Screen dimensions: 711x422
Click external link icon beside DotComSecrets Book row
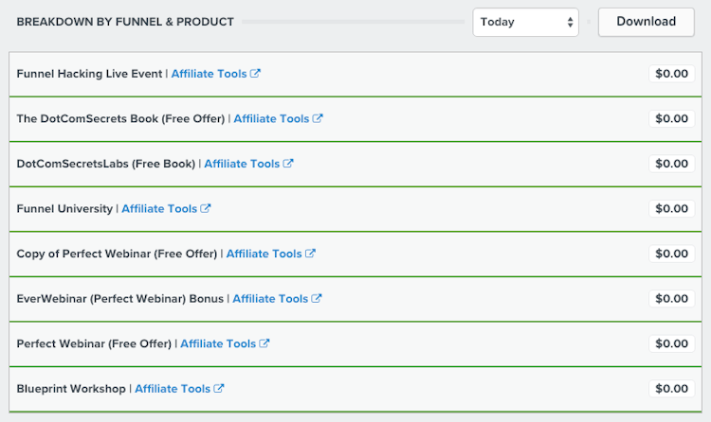(x=319, y=119)
